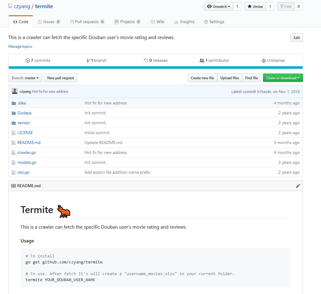Unstar the termite repository
The height and width of the screenshot is (294, 321).
[x=255, y=7]
